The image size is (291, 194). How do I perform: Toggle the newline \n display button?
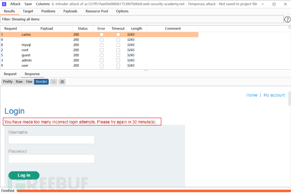click(x=54, y=82)
